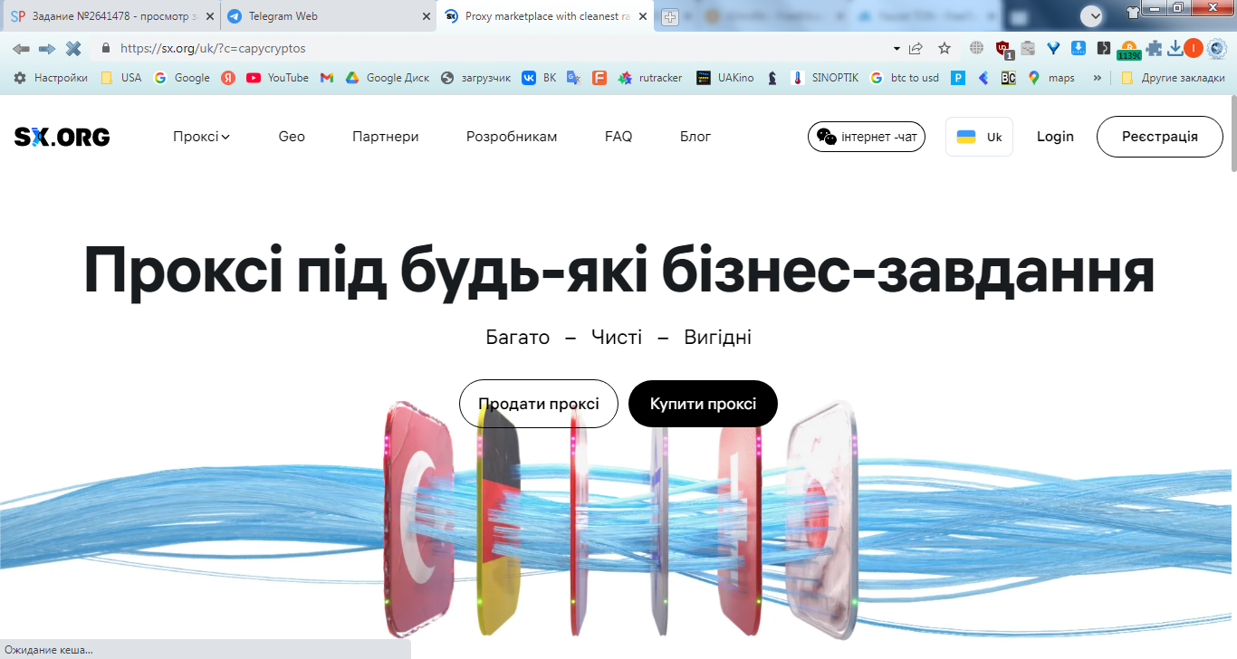Screen dimensions: 1237x659
Task: Open the Настройки bookmark
Action: [x=51, y=78]
